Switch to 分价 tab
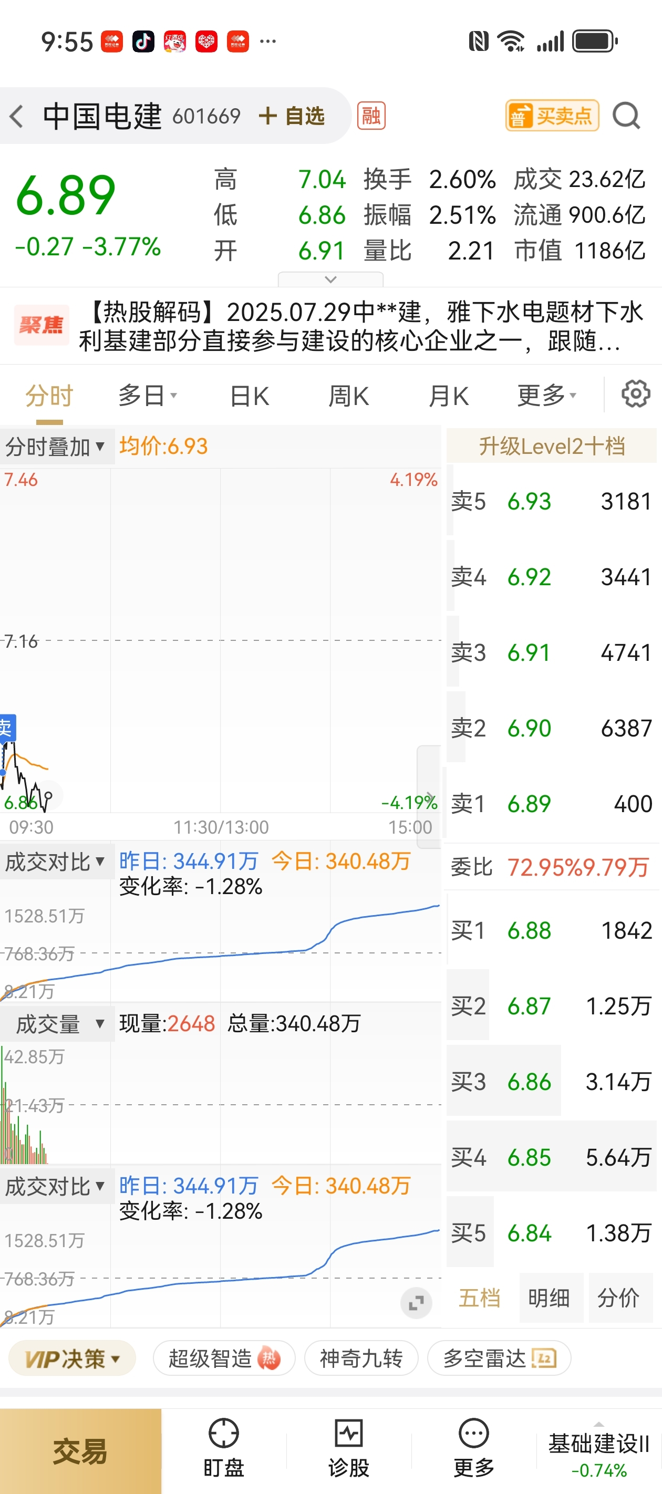This screenshot has height=1494, width=662. coord(619,1298)
